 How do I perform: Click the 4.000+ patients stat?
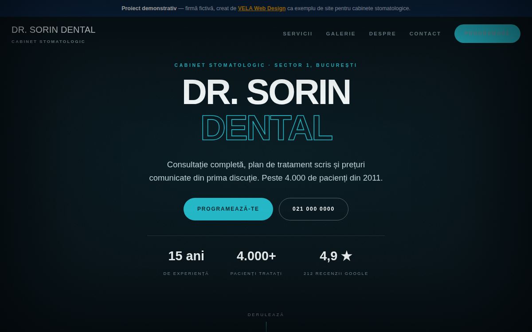click(256, 256)
